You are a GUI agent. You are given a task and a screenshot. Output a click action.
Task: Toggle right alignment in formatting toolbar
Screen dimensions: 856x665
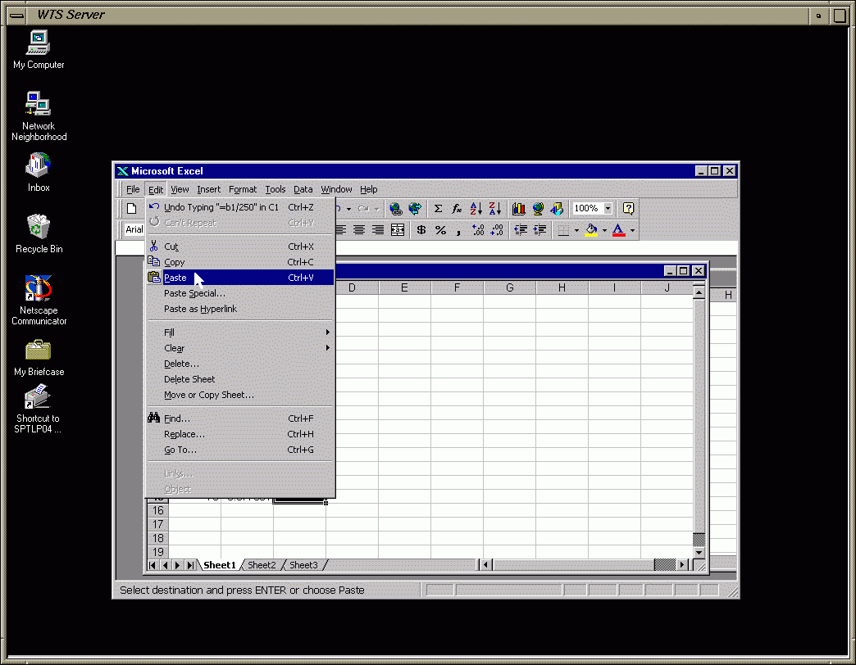(378, 230)
